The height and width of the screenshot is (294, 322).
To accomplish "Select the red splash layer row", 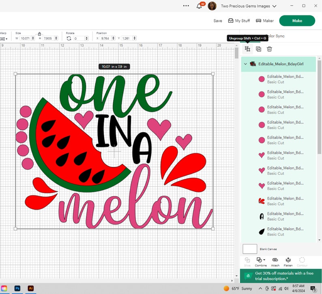I will click(x=279, y=201).
